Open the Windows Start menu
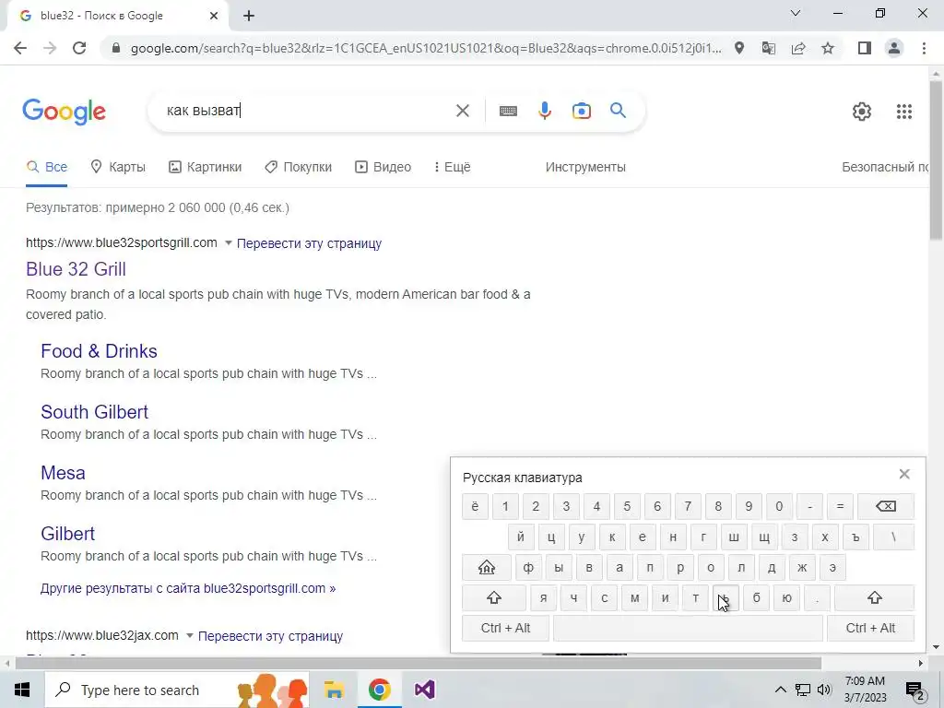The image size is (944, 708). point(22,690)
